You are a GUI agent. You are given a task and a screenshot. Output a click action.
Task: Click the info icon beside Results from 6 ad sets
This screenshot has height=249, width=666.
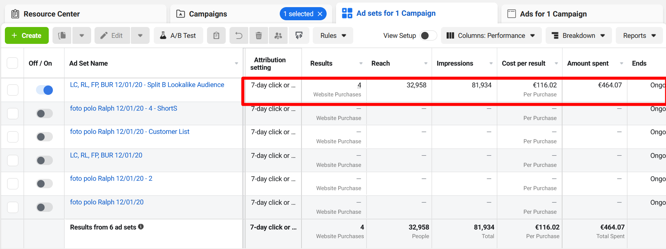[x=141, y=227]
